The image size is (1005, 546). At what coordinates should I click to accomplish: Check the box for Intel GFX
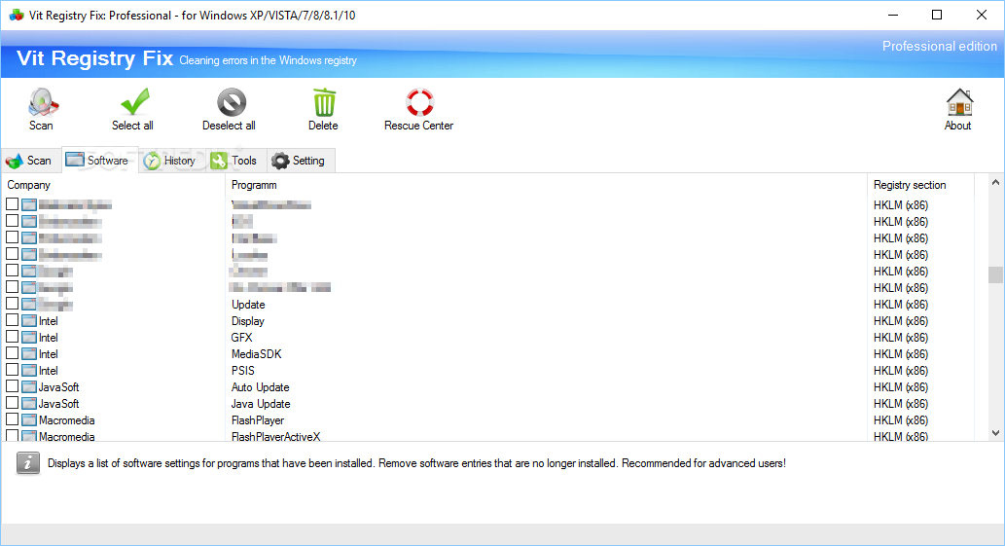click(x=13, y=337)
